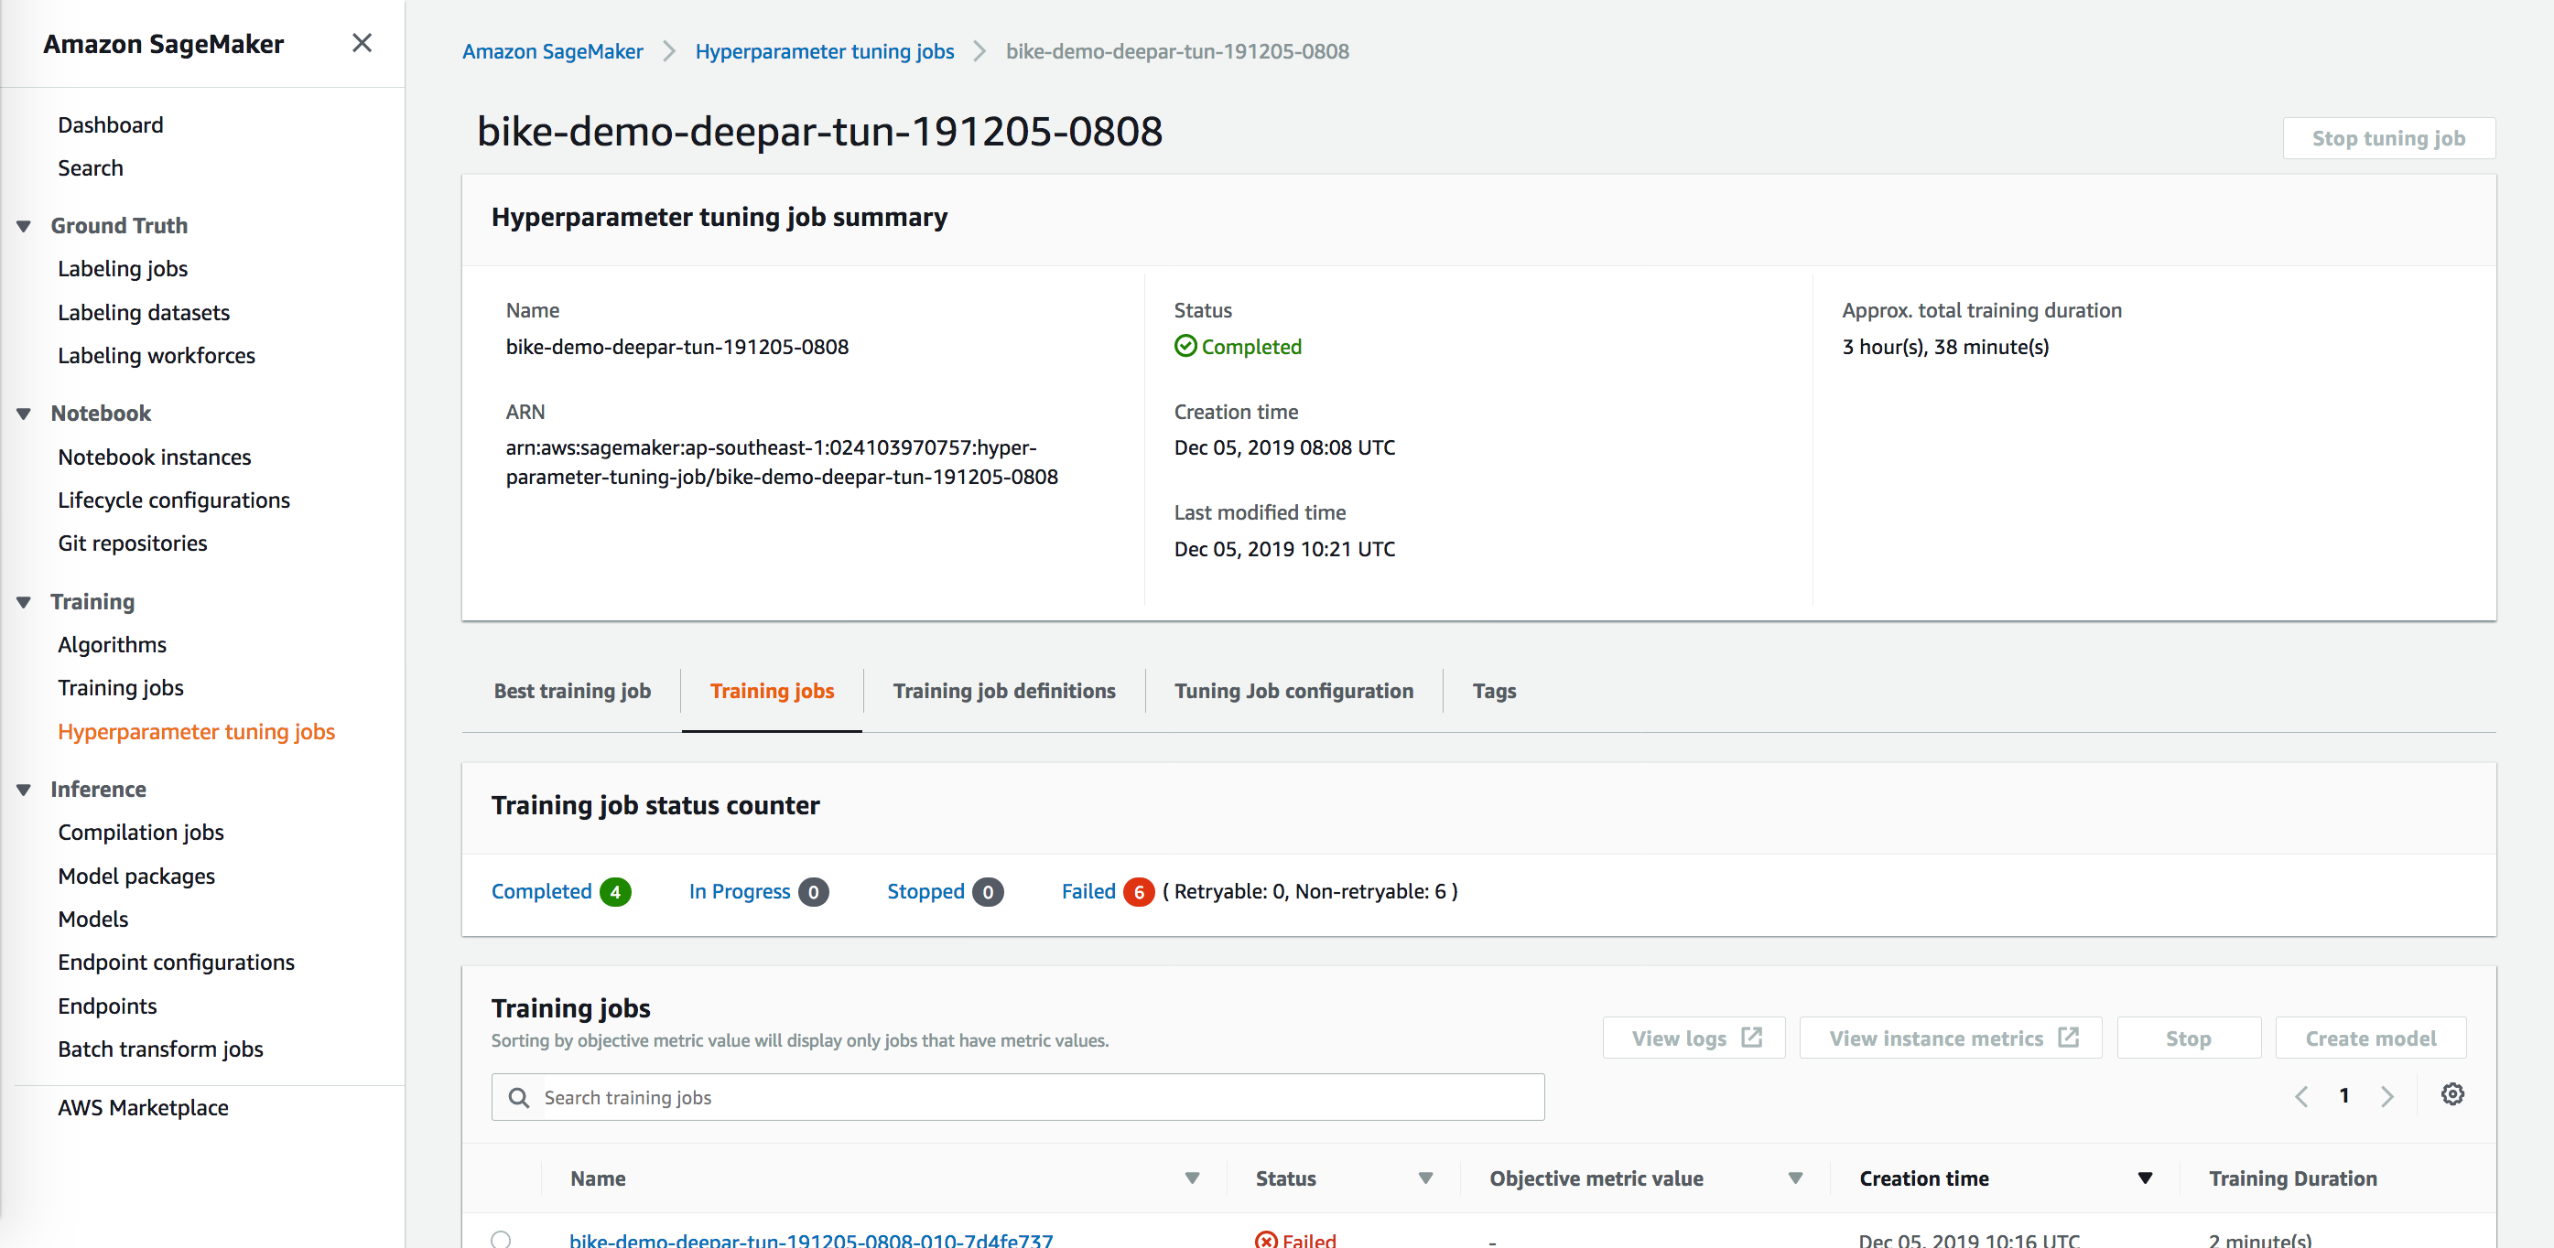Filter by In Progress counter
Image resolution: width=2554 pixels, height=1248 pixels.
tap(759, 891)
